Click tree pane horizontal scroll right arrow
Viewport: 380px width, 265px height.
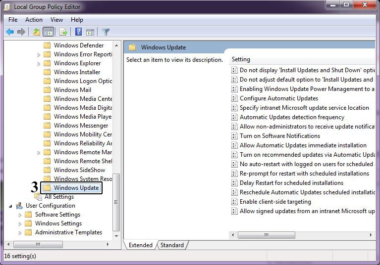pos(108,244)
